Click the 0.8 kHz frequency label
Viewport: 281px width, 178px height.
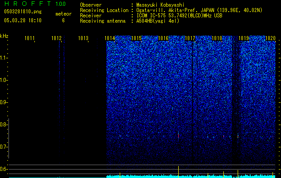(3, 125)
